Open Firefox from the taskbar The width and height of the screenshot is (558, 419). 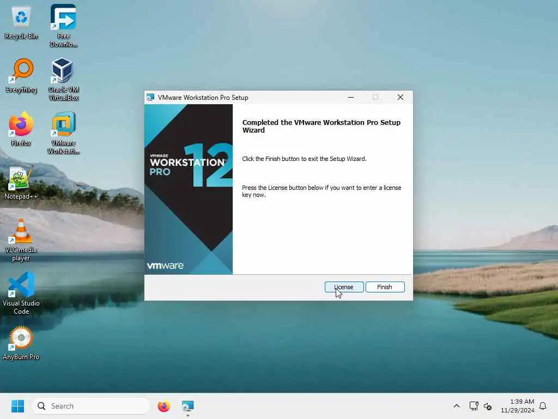(163, 406)
